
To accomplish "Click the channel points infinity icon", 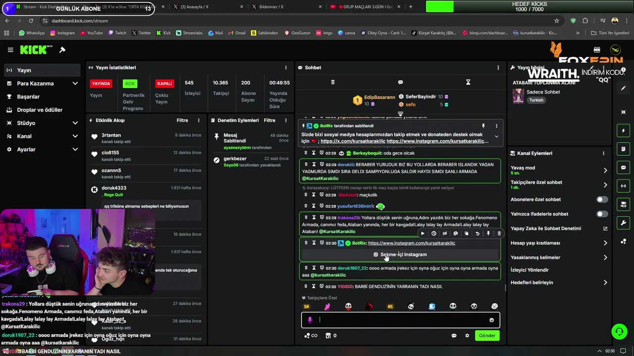I will [x=311, y=336].
